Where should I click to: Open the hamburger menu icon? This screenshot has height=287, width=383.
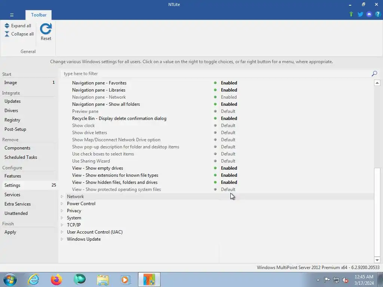[x=12, y=15]
